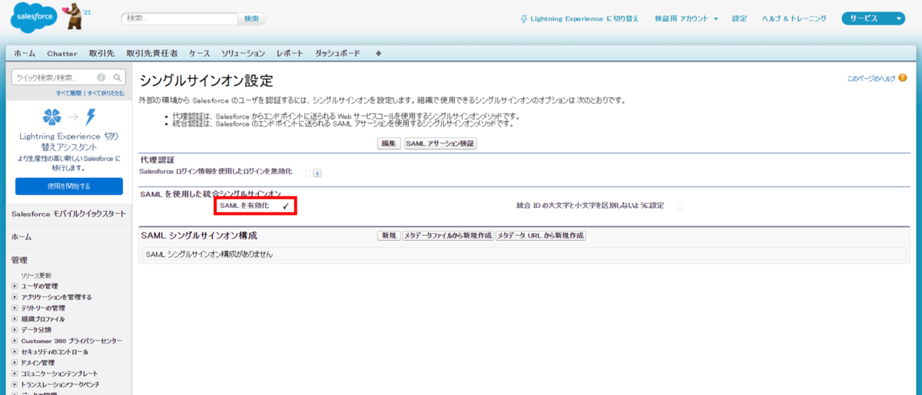Click メタデータファイルから新規作成 button
The width and height of the screenshot is (922, 395).
[447, 235]
